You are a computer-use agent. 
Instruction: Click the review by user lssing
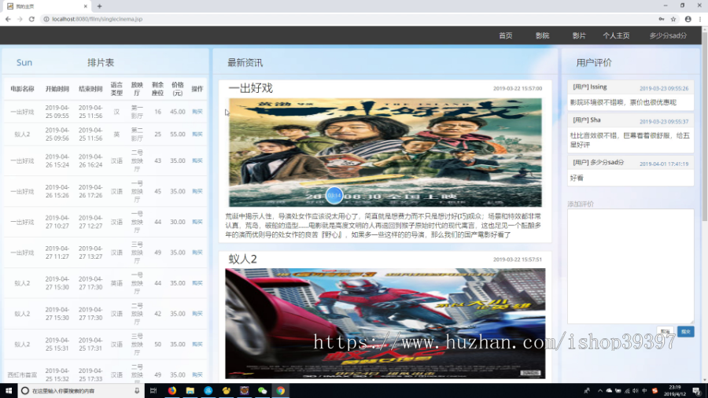(630, 94)
